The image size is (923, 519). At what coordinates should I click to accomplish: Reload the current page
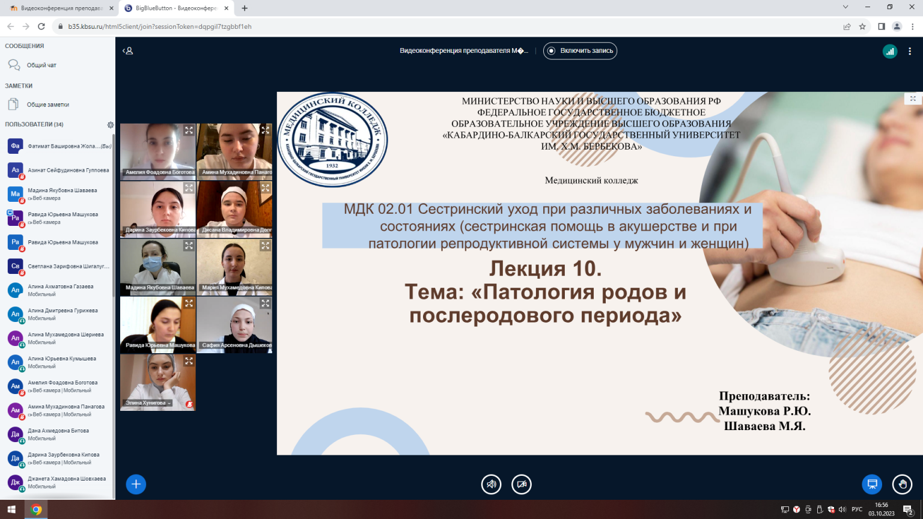coord(41,26)
